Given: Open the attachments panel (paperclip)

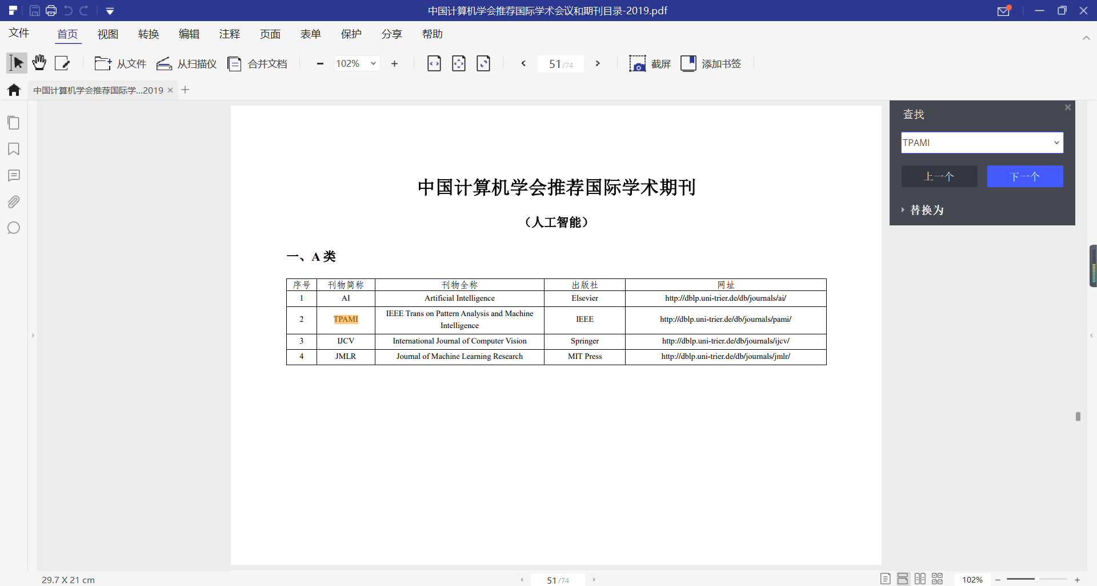Looking at the screenshot, I should click(14, 201).
